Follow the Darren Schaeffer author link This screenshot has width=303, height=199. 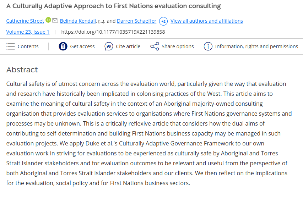click(x=136, y=21)
